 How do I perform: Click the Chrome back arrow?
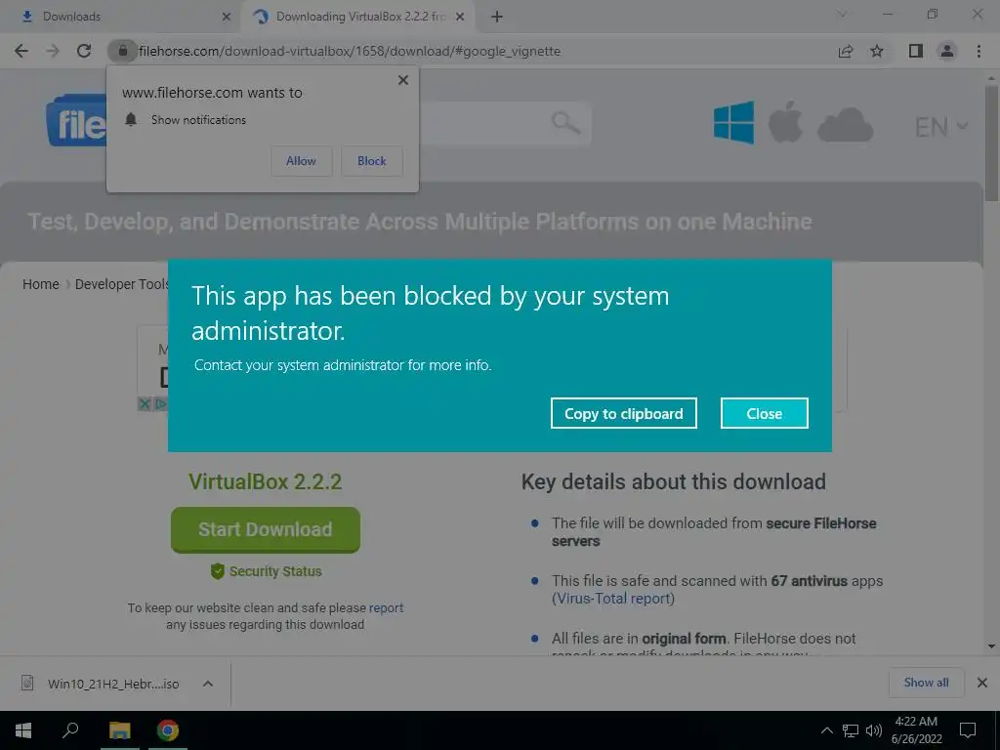click(21, 51)
